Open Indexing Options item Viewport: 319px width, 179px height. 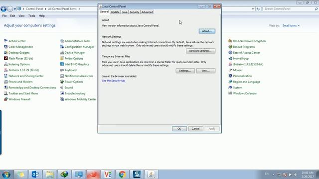click(17, 64)
